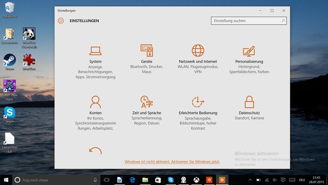
Task: Open the Xbox app on taskbar
Action: (196, 180)
